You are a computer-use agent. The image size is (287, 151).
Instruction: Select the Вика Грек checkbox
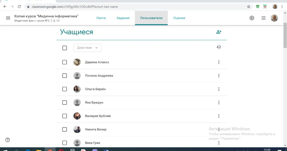point(64,143)
